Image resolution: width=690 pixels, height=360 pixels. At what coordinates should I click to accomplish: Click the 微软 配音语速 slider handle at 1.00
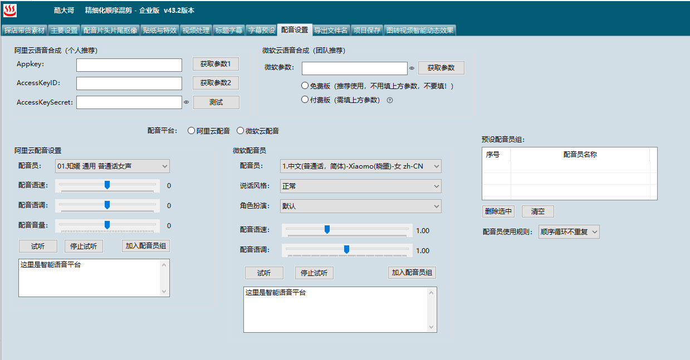click(x=327, y=229)
